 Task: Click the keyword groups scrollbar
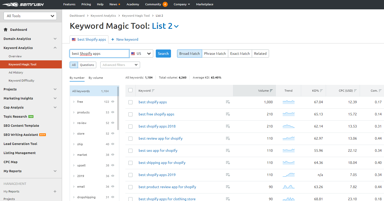click(118, 108)
